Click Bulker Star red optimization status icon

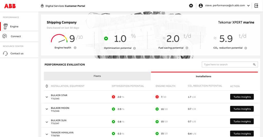click(114, 97)
